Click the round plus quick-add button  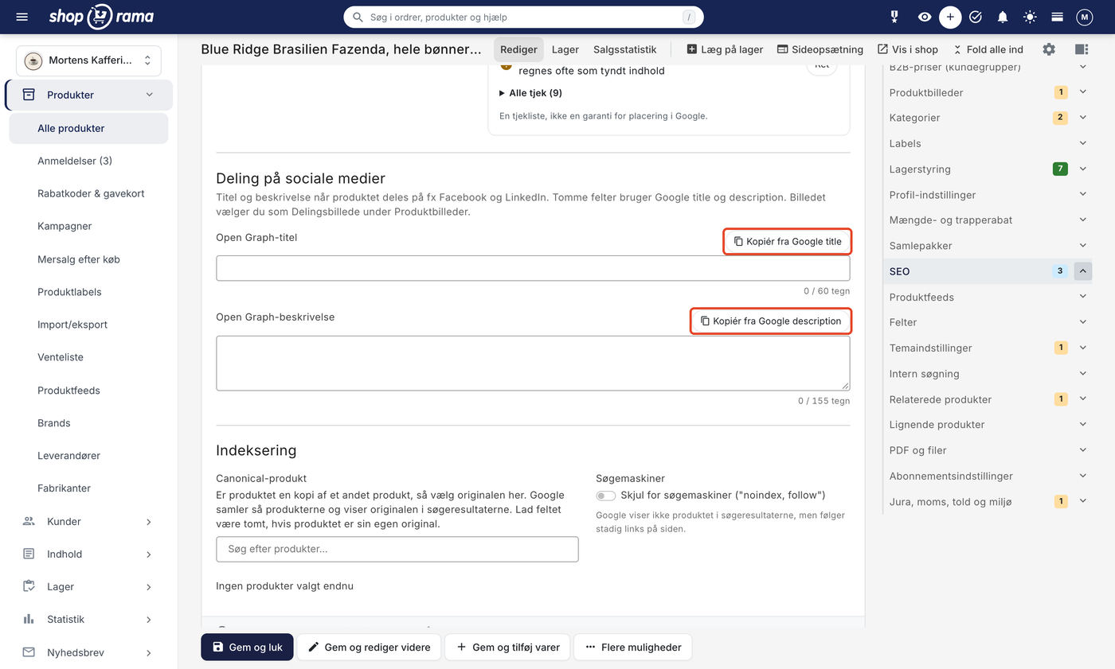[950, 17]
